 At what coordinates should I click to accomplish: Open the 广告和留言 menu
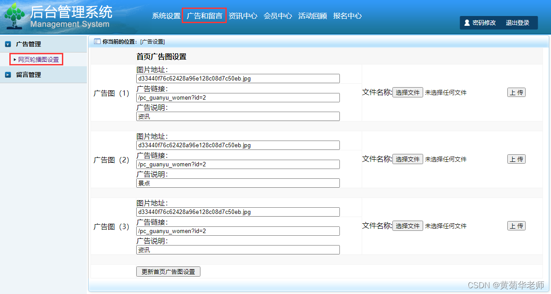(x=204, y=16)
